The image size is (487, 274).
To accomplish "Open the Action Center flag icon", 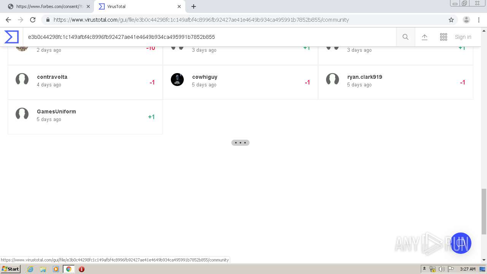I will 451,269.
